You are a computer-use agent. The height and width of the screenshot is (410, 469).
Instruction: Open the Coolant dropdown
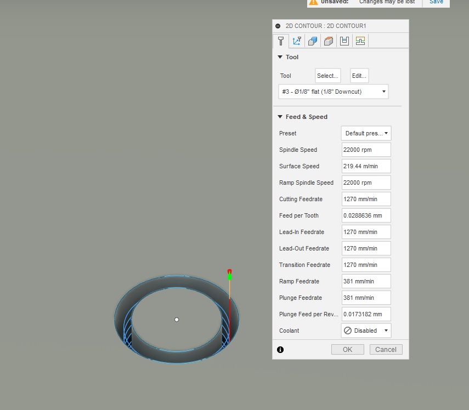366,331
